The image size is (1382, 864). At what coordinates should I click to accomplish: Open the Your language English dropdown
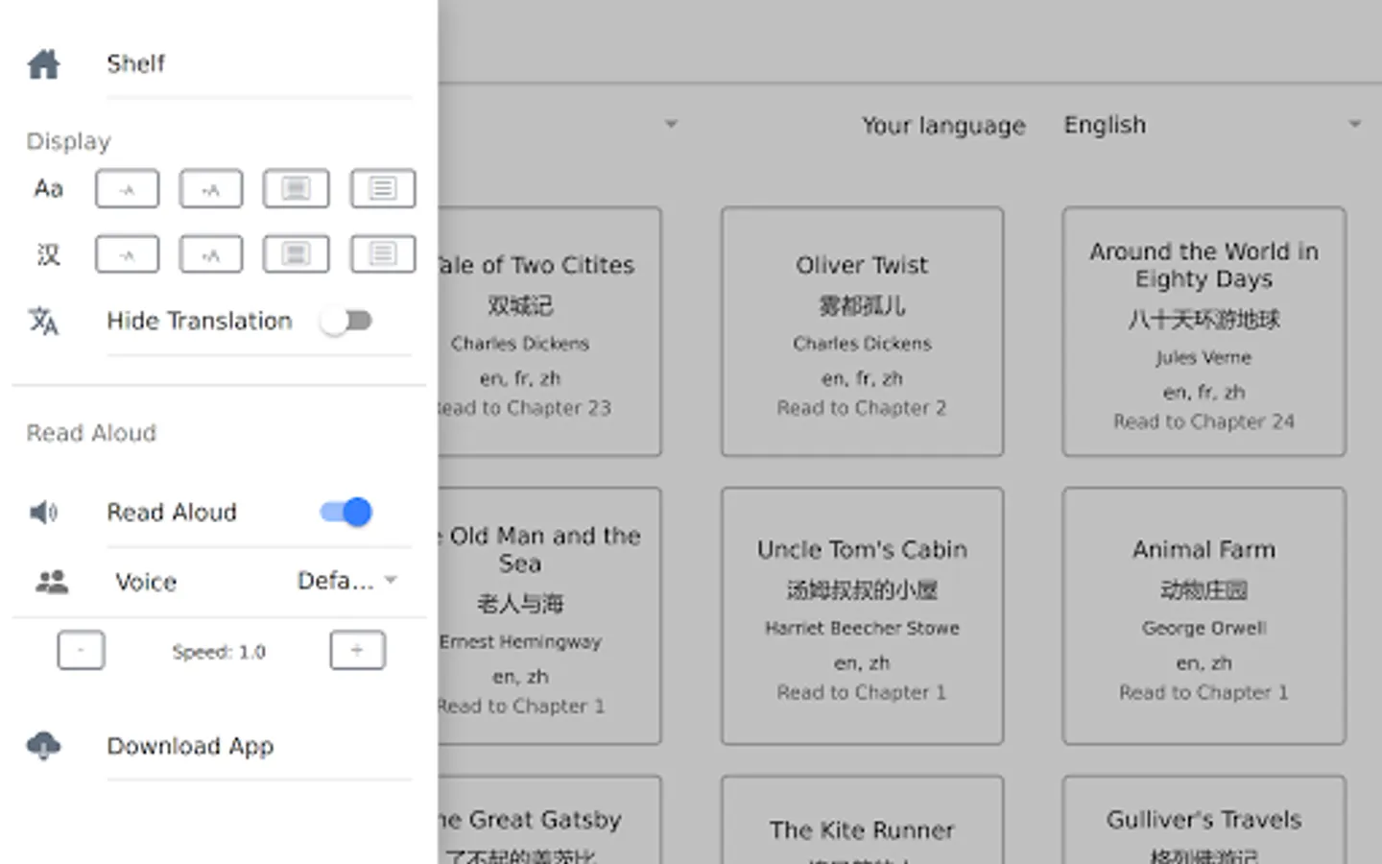point(1212,125)
